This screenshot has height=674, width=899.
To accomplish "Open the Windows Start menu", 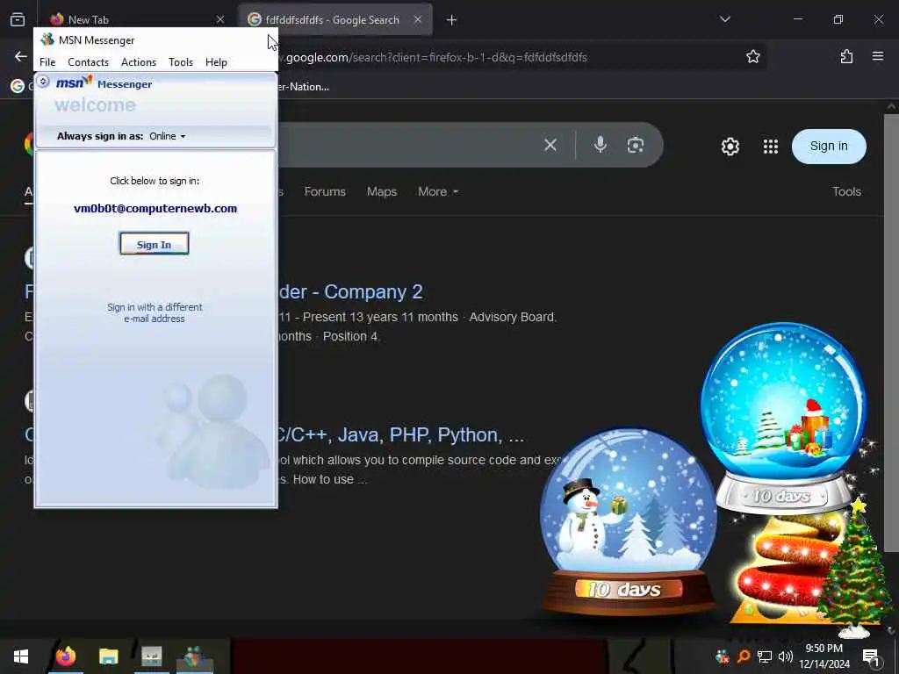I will click(x=21, y=656).
